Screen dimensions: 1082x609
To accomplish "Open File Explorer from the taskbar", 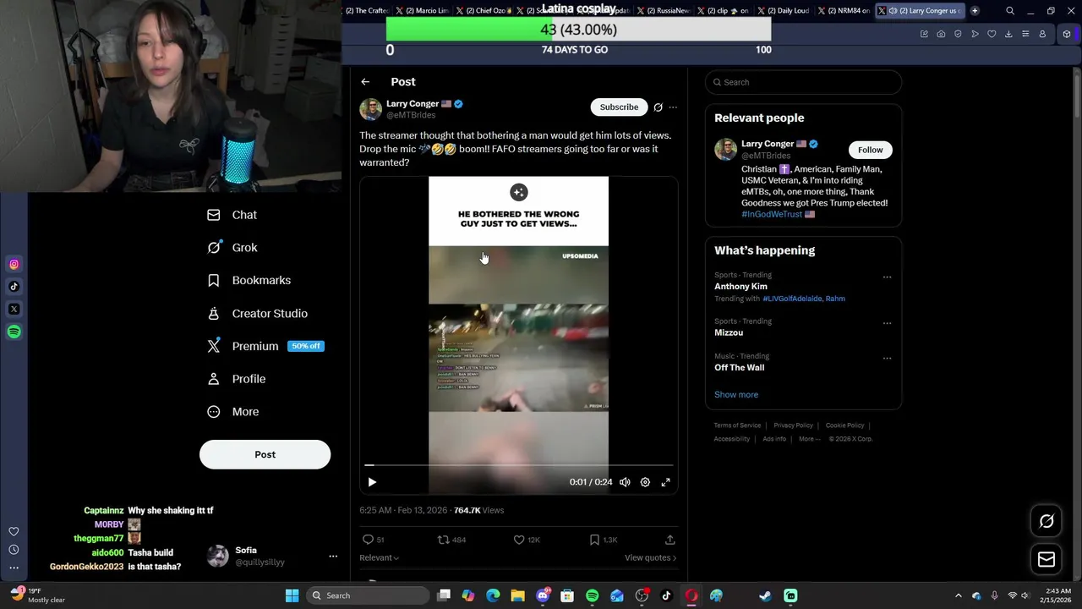I will tap(517, 595).
